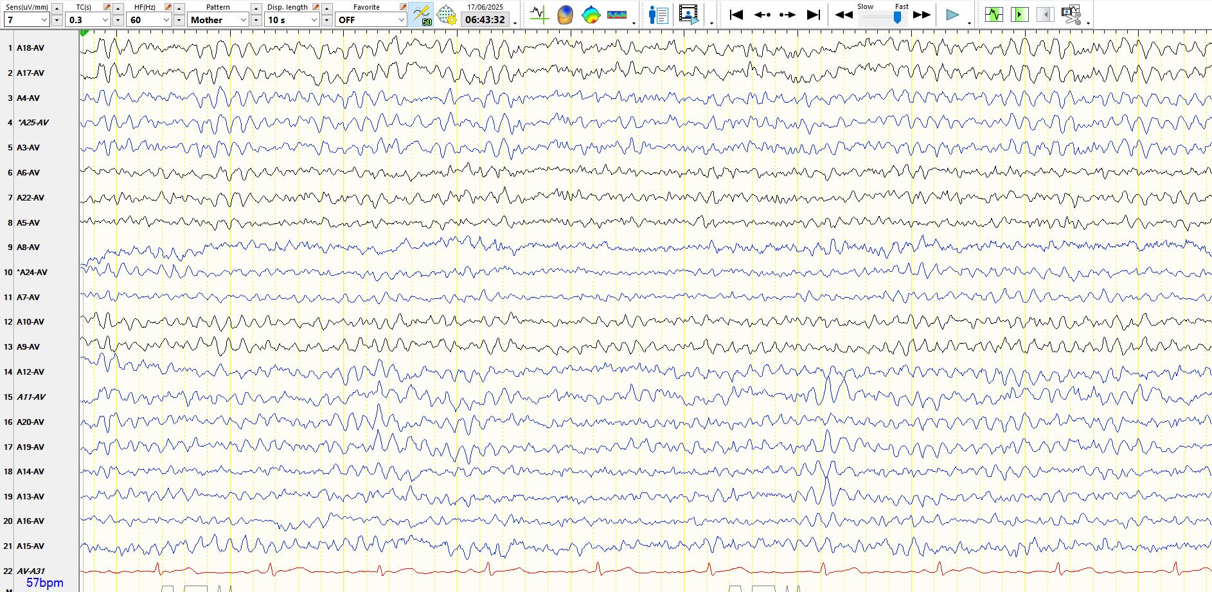The image size is (1212, 592).
Task: Expand the Disp. length dropdown
Action: pyautogui.click(x=314, y=20)
